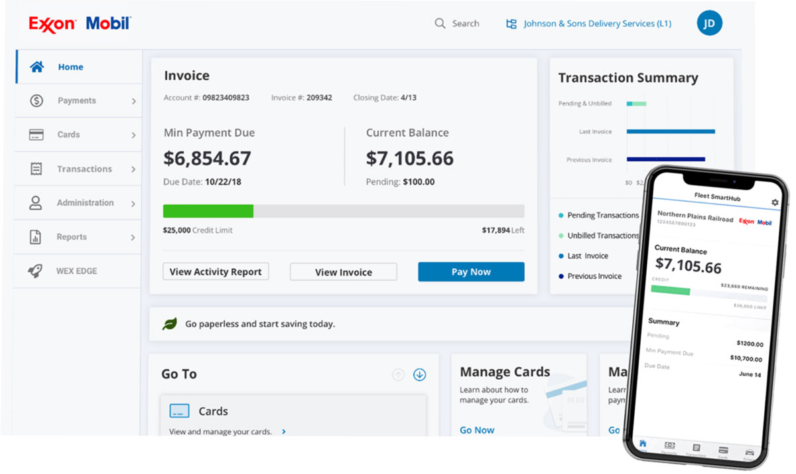Select the Administration menu item
Screen dimensions: 796x474
tap(85, 203)
